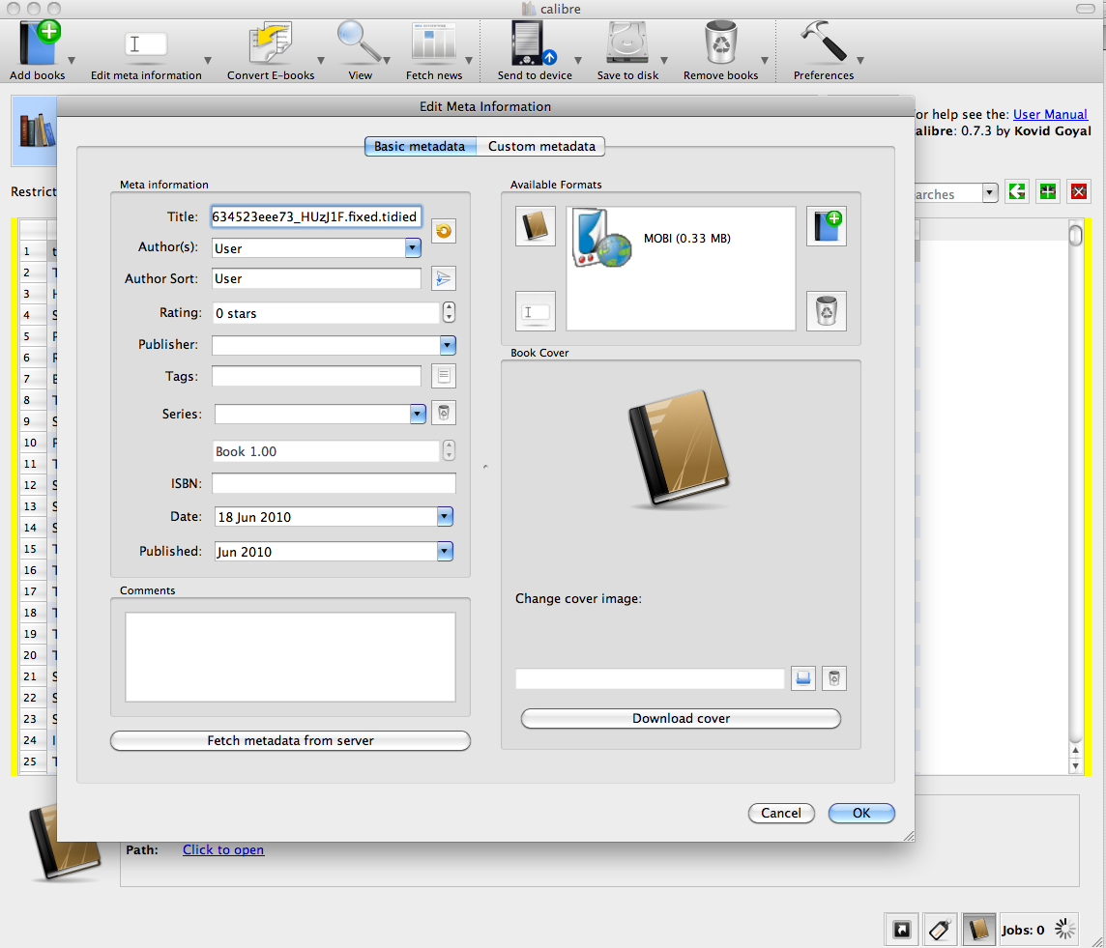Browse for cover image file icon
Image resolution: width=1106 pixels, height=948 pixels.
pyautogui.click(x=803, y=678)
